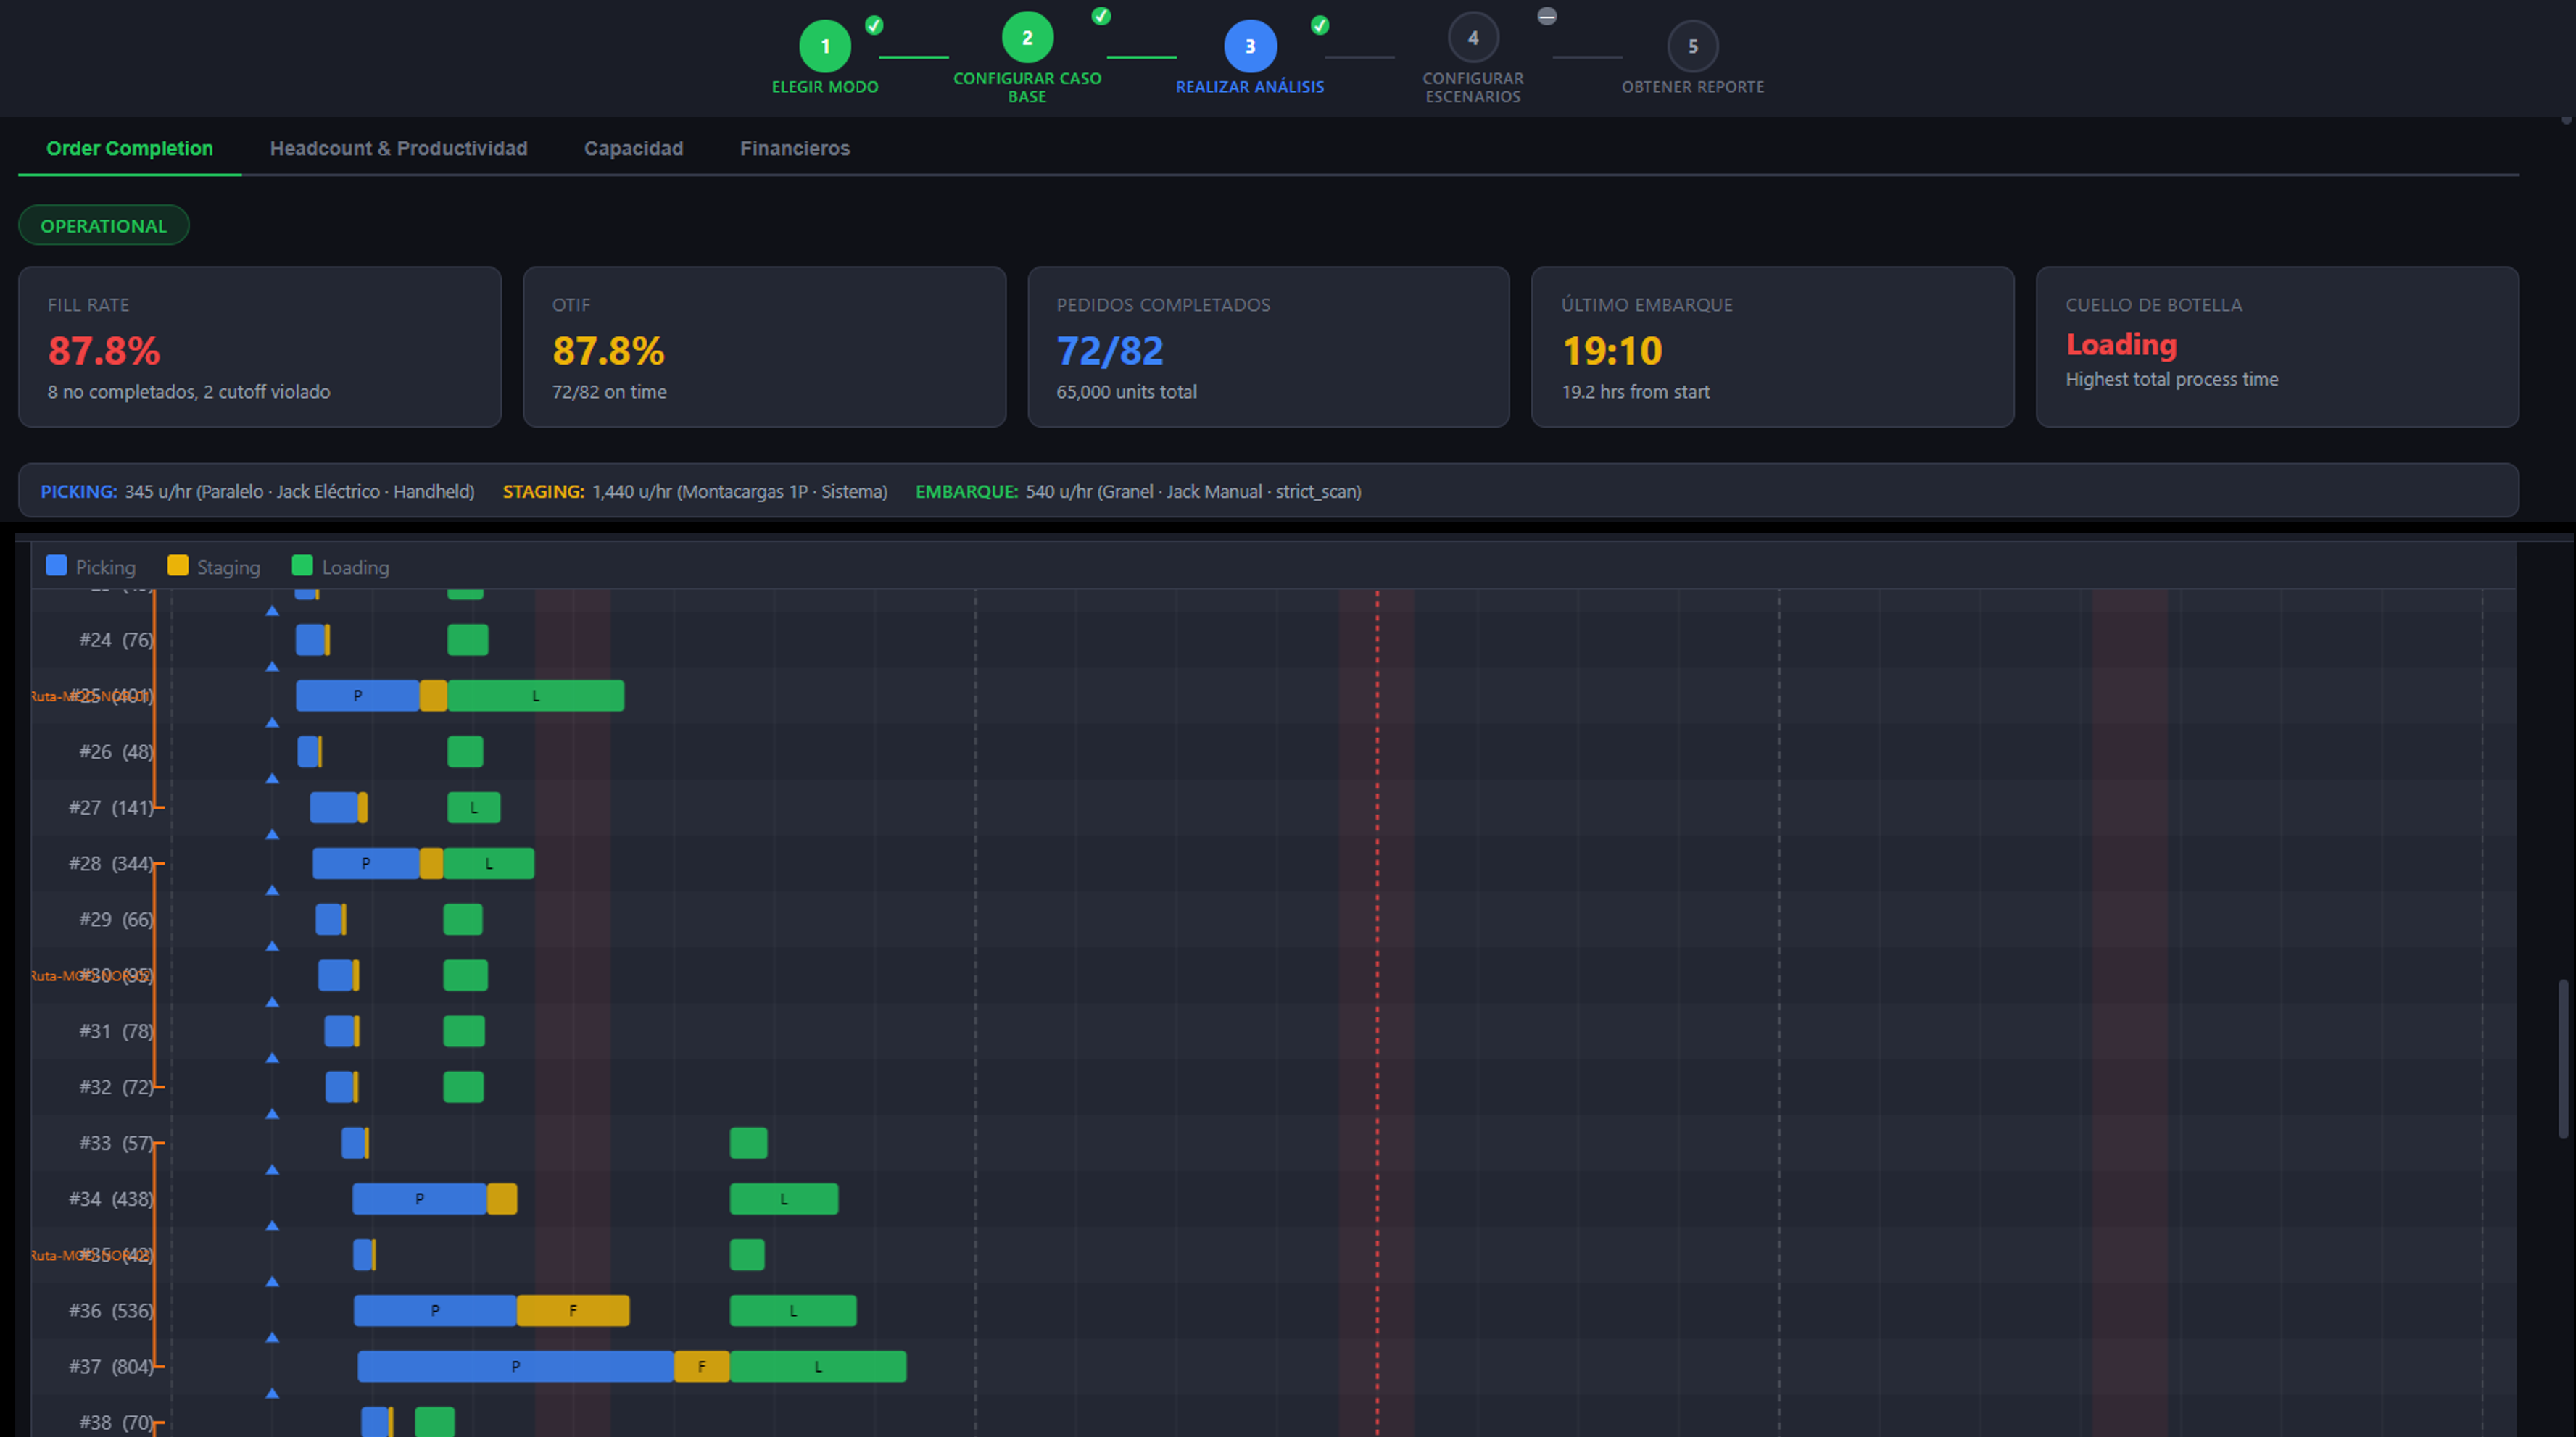Click step 2 circle Configurar Caso Base
Image resolution: width=2576 pixels, height=1437 pixels.
(1027, 38)
